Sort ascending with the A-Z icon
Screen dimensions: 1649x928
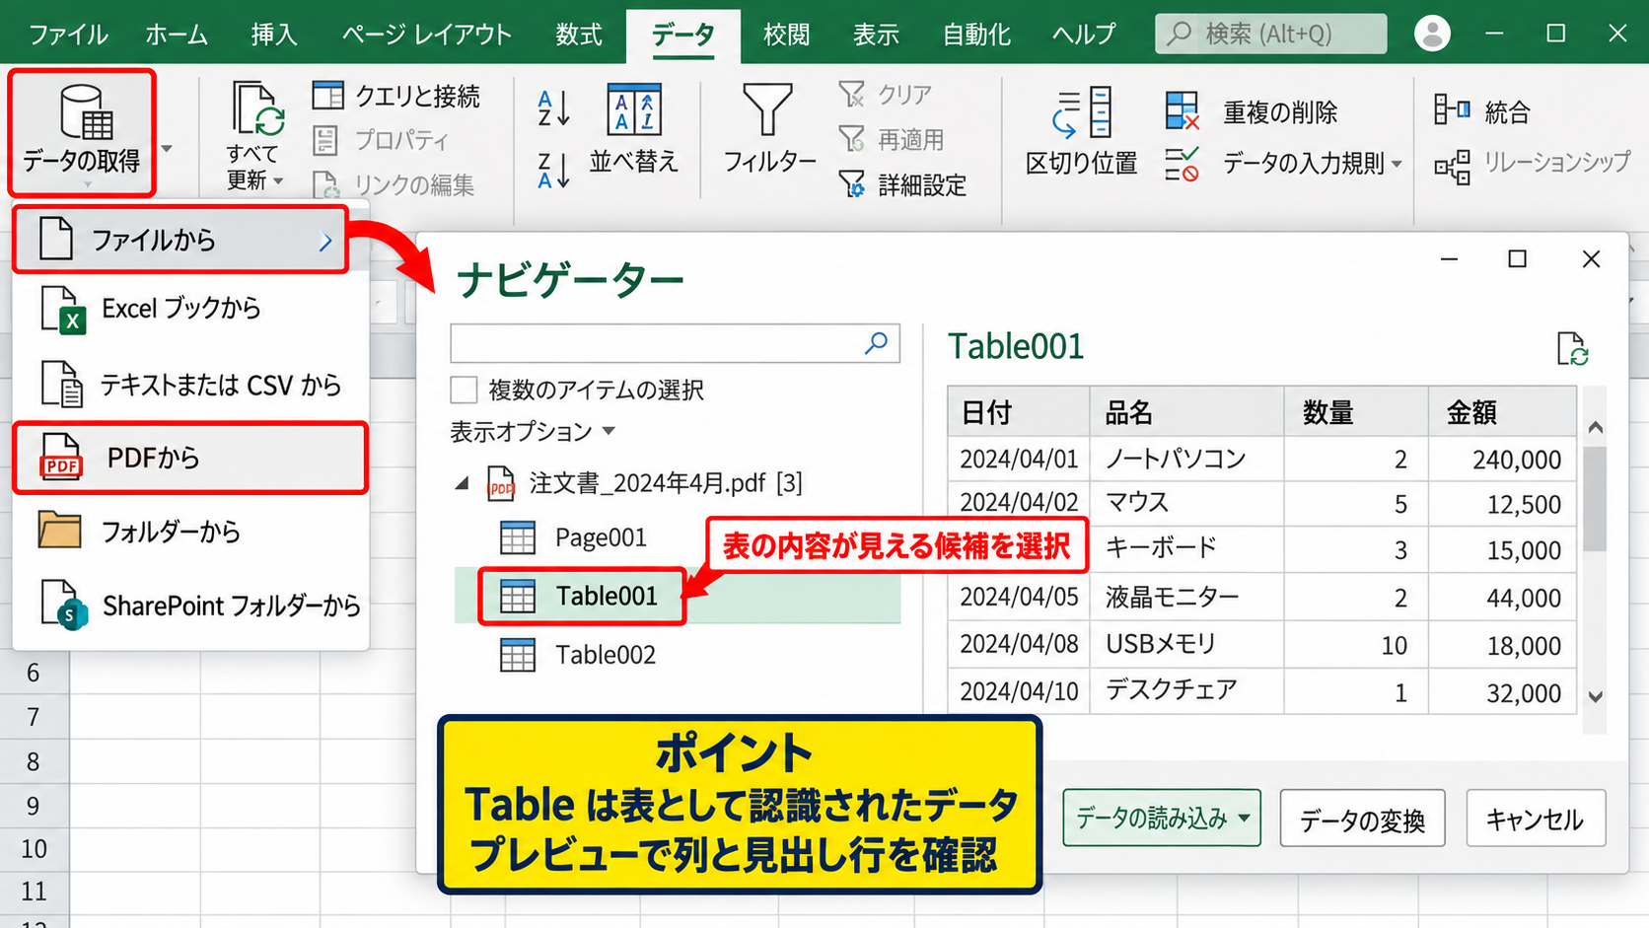click(553, 108)
